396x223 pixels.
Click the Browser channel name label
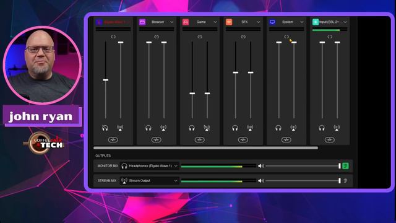click(158, 22)
